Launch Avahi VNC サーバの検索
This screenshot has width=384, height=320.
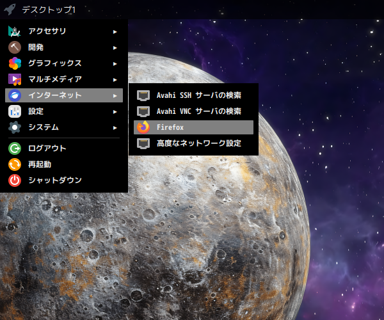click(193, 111)
